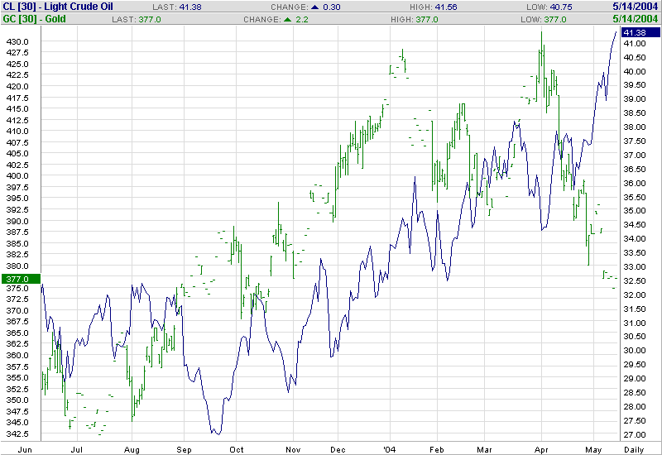Click the May marker on time axis

click(x=591, y=448)
